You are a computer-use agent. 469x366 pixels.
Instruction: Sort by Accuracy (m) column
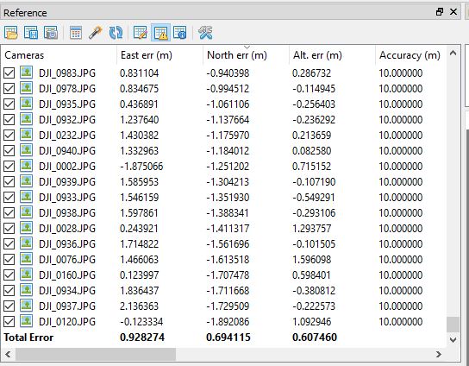410,55
